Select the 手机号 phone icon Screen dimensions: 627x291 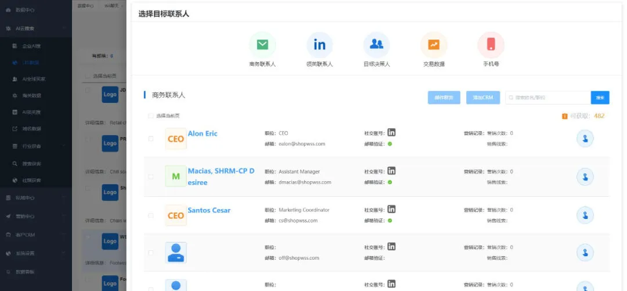click(x=491, y=45)
